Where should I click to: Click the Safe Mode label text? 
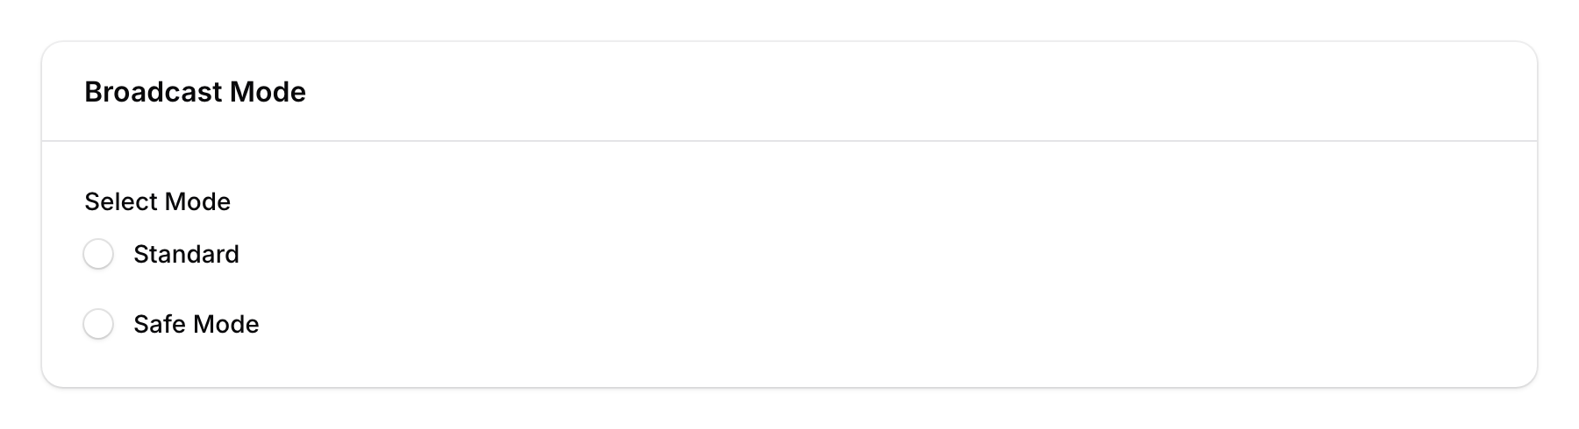pos(196,325)
